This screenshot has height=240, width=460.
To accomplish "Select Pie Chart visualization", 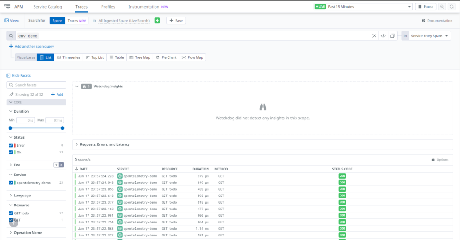I will [166, 57].
